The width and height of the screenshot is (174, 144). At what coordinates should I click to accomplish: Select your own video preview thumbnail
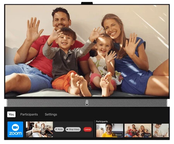click(x=39, y=129)
